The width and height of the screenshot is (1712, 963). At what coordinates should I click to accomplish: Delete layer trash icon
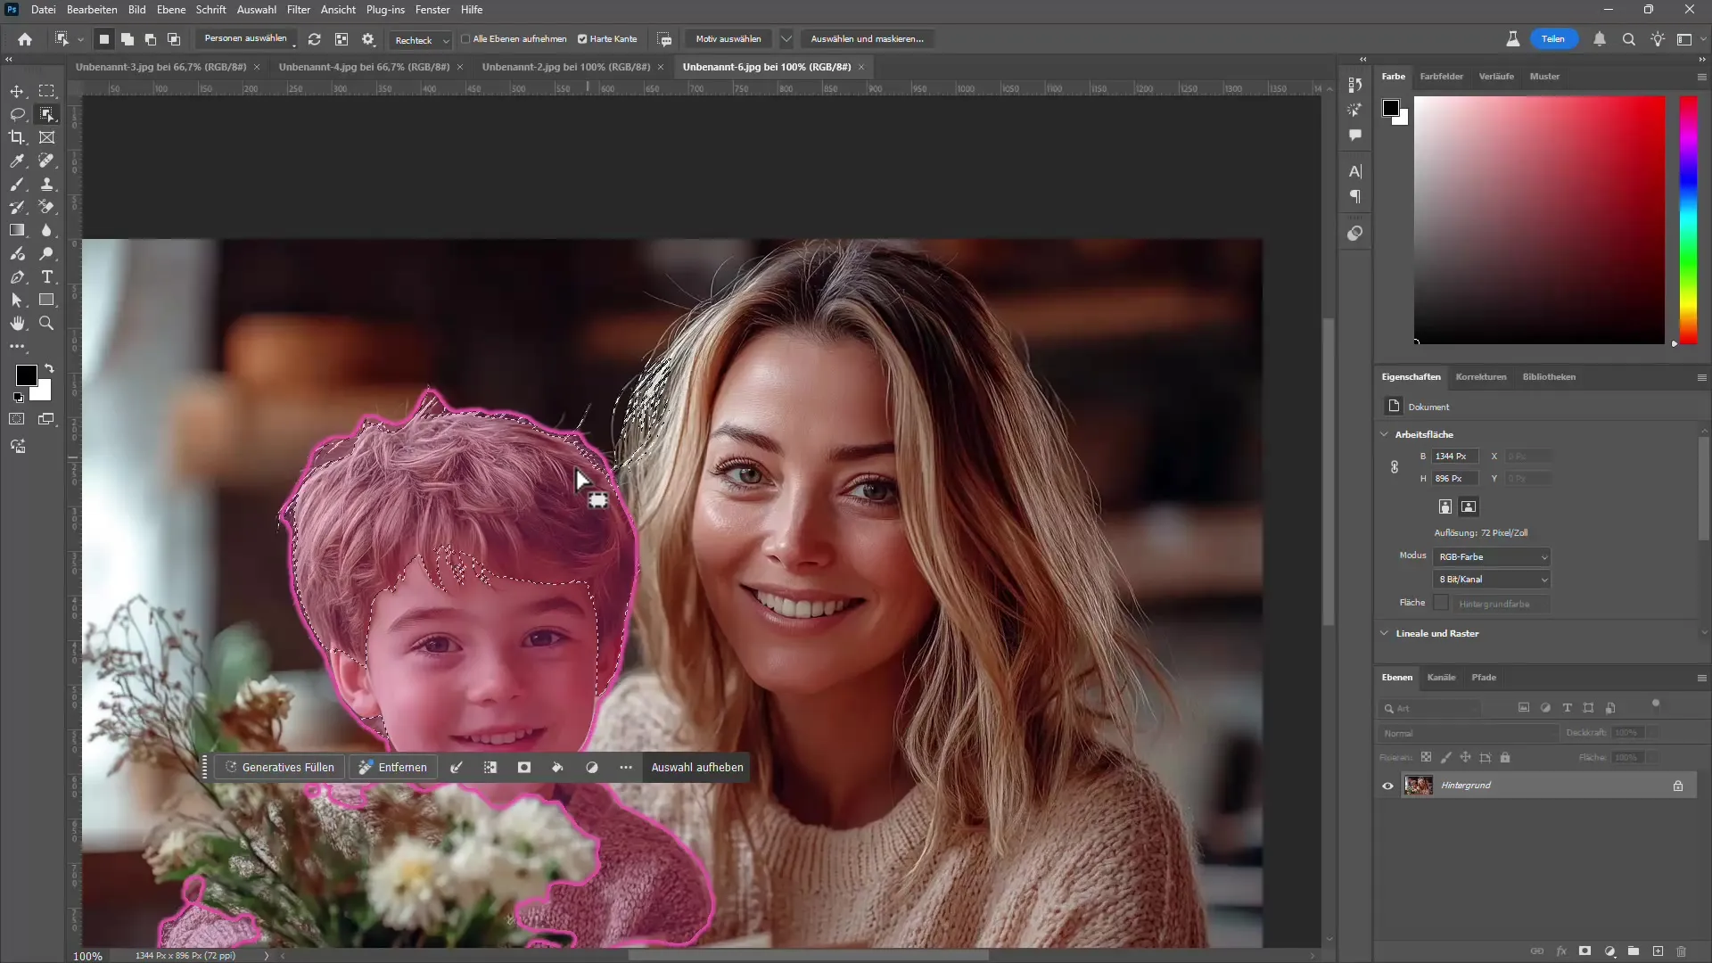1682,951
